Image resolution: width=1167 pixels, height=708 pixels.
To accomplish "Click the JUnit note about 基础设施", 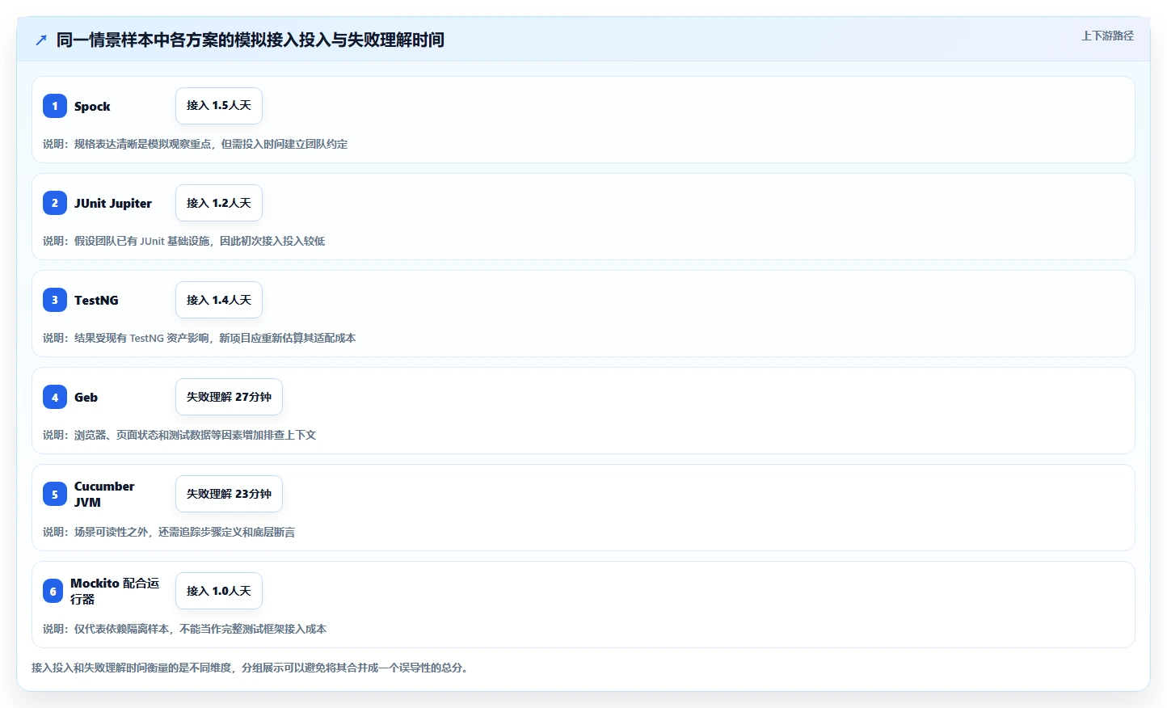I will (x=183, y=241).
